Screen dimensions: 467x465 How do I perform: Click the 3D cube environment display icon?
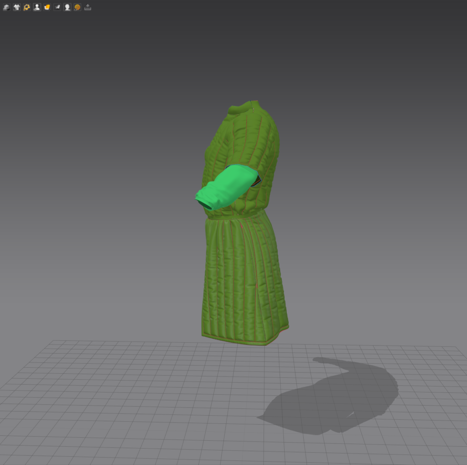[x=6, y=7]
